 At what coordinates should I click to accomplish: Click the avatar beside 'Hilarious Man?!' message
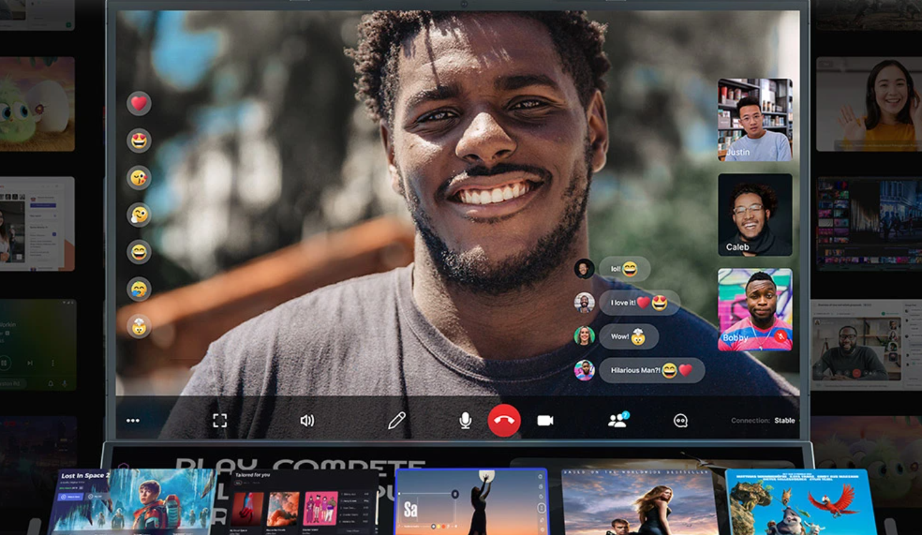[x=584, y=370]
